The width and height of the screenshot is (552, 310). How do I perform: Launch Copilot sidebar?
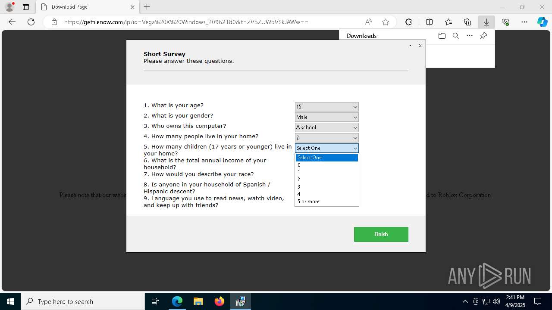543,22
